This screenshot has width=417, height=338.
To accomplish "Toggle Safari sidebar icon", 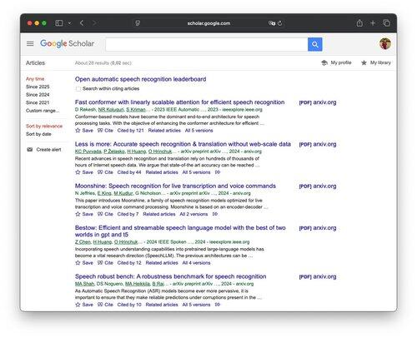I will [x=59, y=23].
